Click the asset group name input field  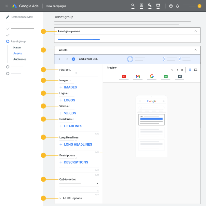coord(79,39)
